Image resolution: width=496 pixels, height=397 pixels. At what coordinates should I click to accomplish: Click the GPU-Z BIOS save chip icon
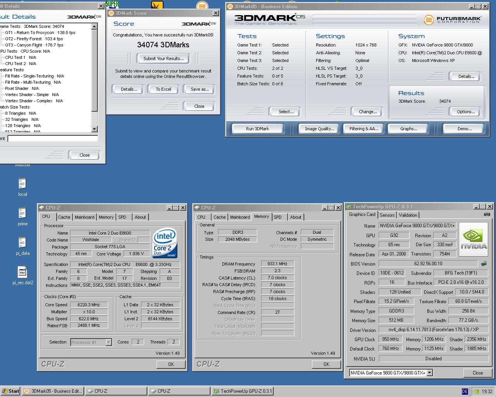pos(484,263)
